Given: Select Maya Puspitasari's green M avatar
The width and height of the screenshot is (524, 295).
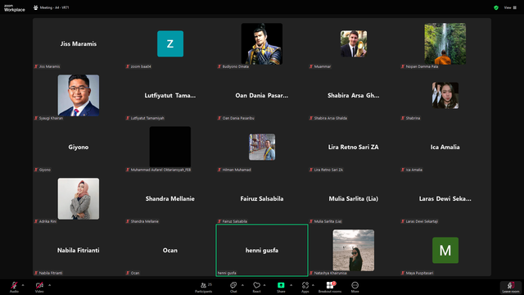Looking at the screenshot, I should [445, 250].
